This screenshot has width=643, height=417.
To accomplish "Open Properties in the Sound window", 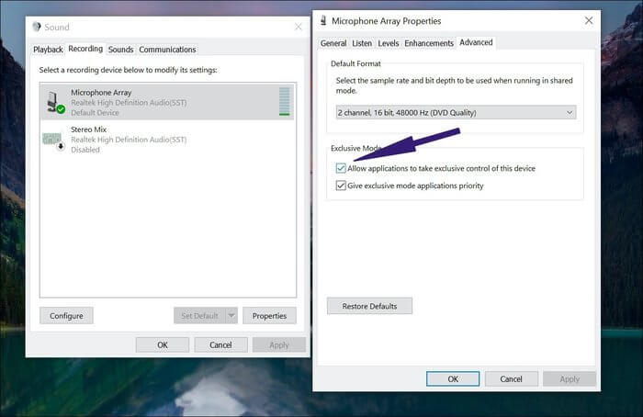I will coord(269,315).
